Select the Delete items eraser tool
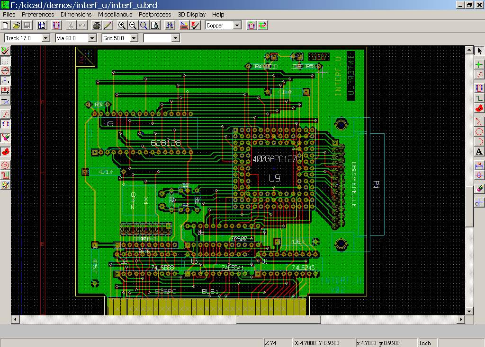Screen dimensions: 485x347 [x=479, y=189]
